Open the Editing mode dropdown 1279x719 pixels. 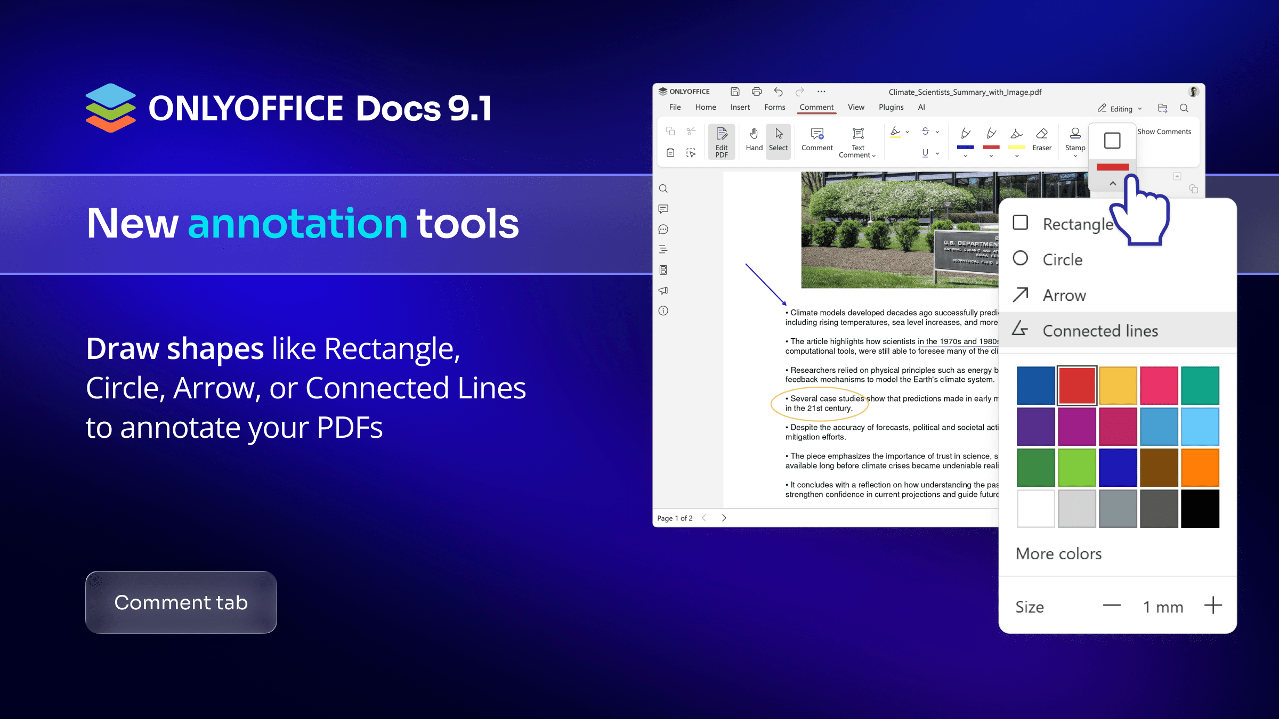coord(1121,109)
